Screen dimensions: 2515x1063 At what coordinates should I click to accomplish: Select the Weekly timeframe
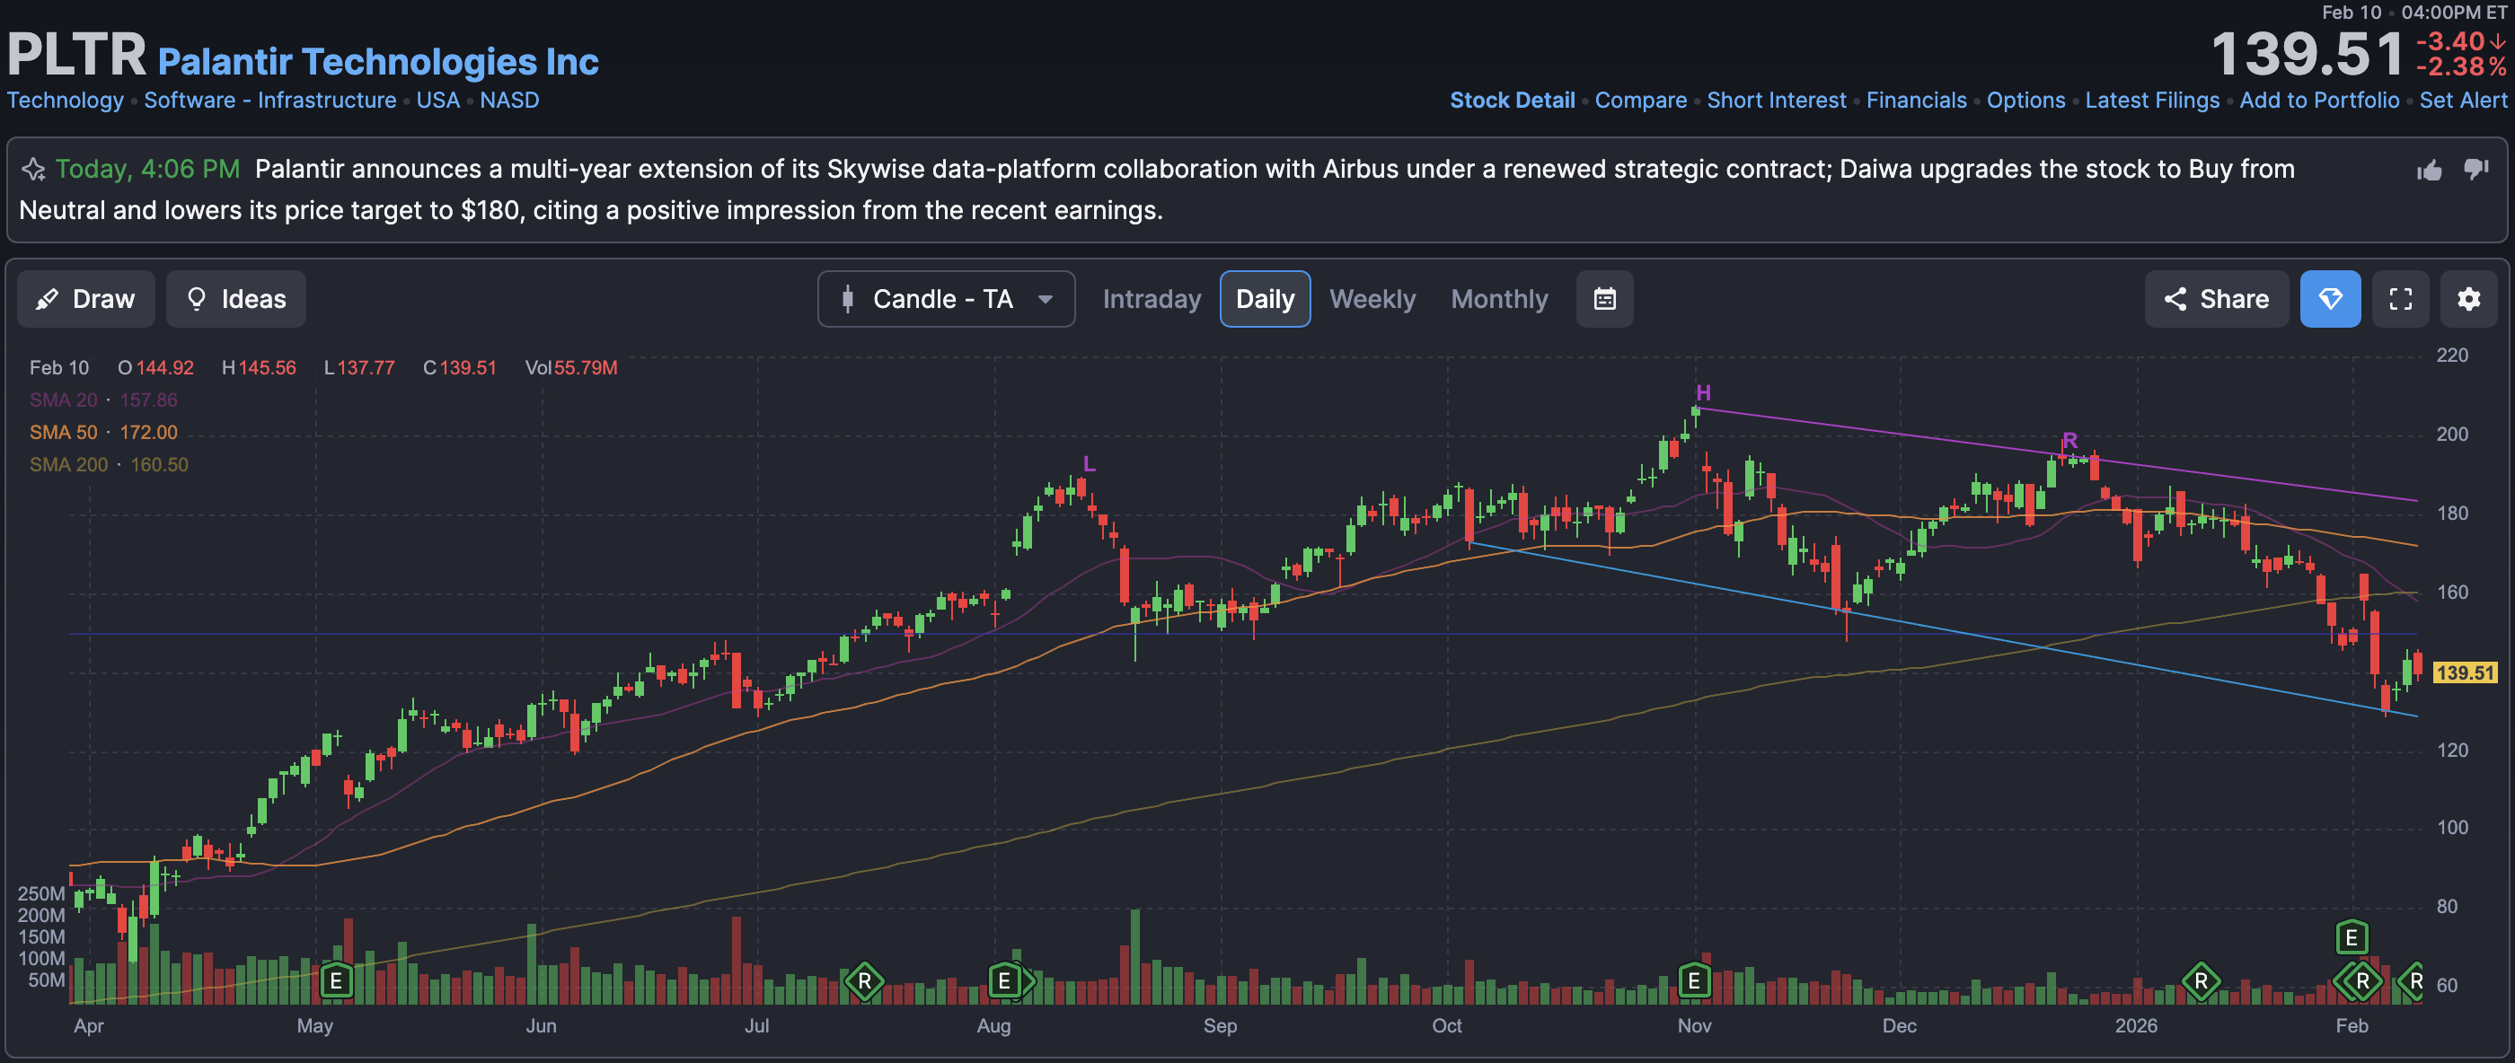click(x=1372, y=299)
